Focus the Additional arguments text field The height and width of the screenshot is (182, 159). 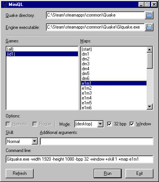(x=97, y=141)
